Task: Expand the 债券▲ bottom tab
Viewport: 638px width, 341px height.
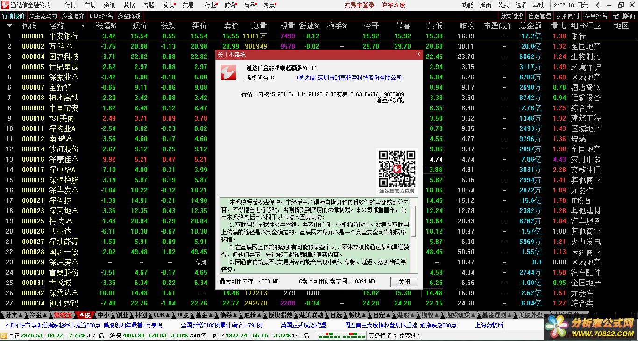Action: tap(228, 315)
